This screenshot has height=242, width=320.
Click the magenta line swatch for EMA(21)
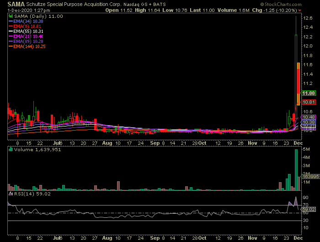[11, 36]
